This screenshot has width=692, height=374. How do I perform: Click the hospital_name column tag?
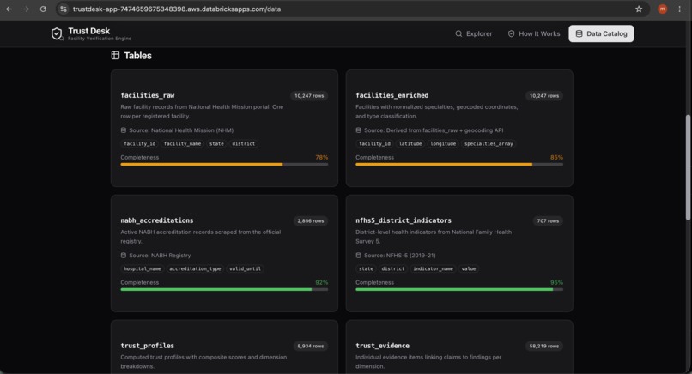click(143, 269)
